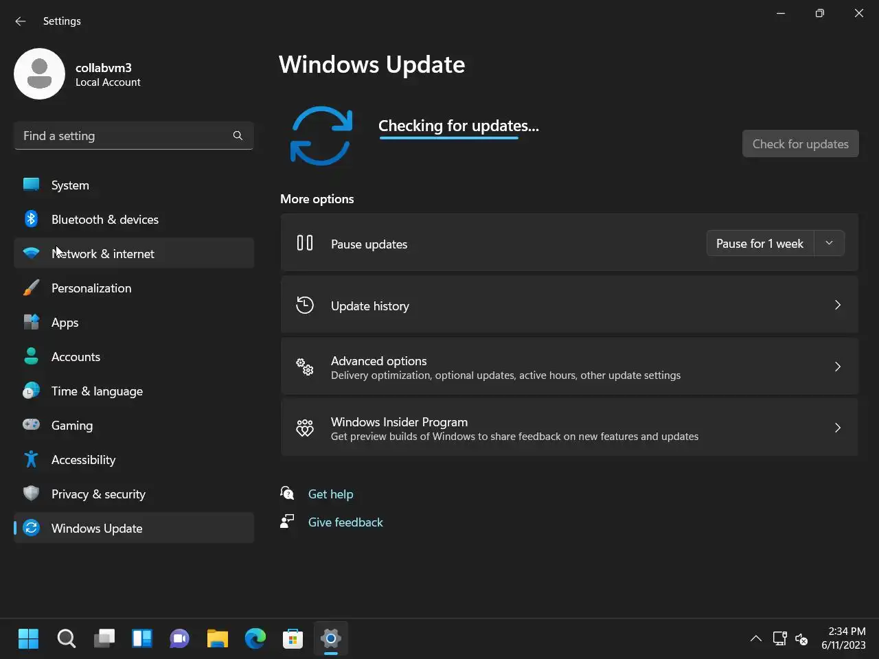
Task: Select Privacy & security category
Action: [134, 494]
